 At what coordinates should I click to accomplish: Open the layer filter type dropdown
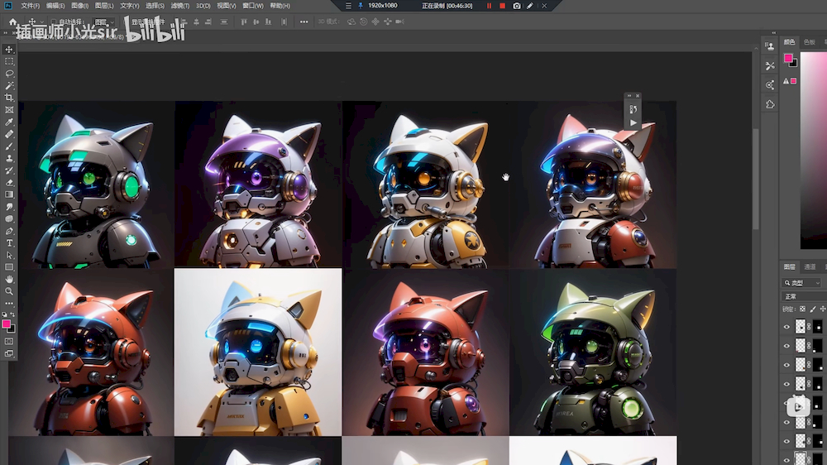[801, 284]
